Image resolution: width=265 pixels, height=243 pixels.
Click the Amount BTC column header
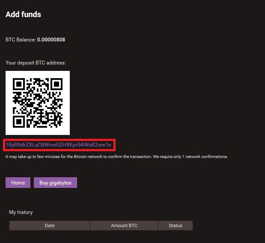point(124,225)
